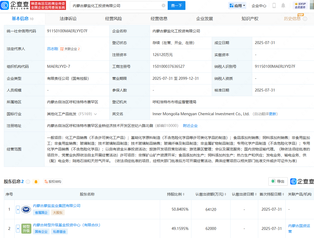Open the 股权结构 chart view
Viewport: 314px width, 238px height.
[x=53, y=182]
